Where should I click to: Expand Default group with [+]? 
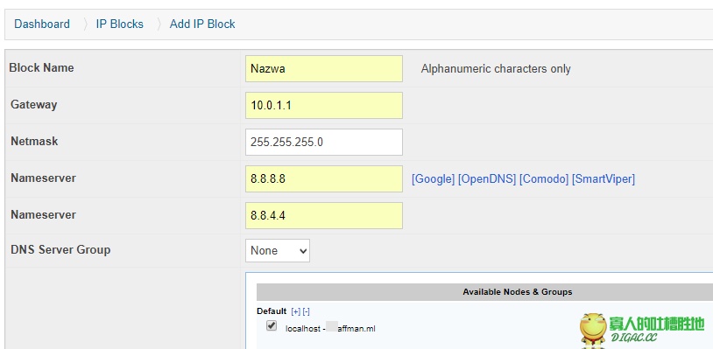point(295,311)
